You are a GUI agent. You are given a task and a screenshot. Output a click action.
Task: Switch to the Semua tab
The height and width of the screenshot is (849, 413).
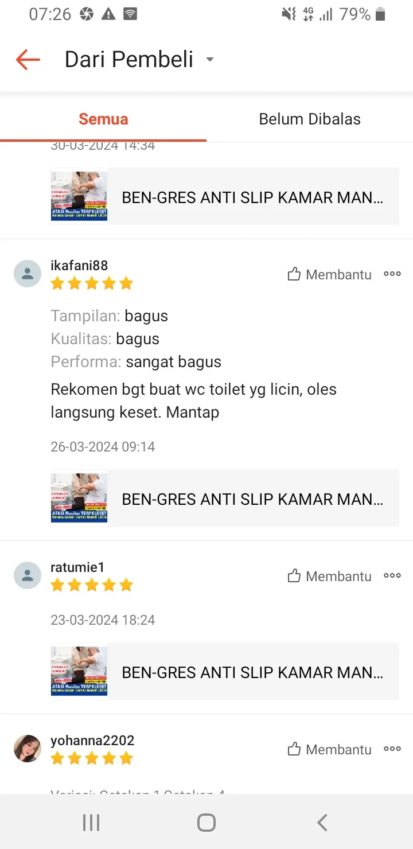click(x=103, y=119)
